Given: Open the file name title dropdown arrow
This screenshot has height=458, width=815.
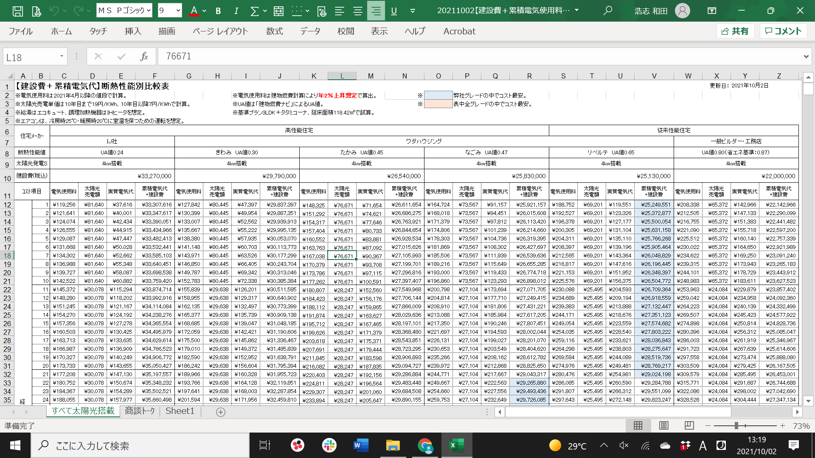Looking at the screenshot, I should point(576,10).
